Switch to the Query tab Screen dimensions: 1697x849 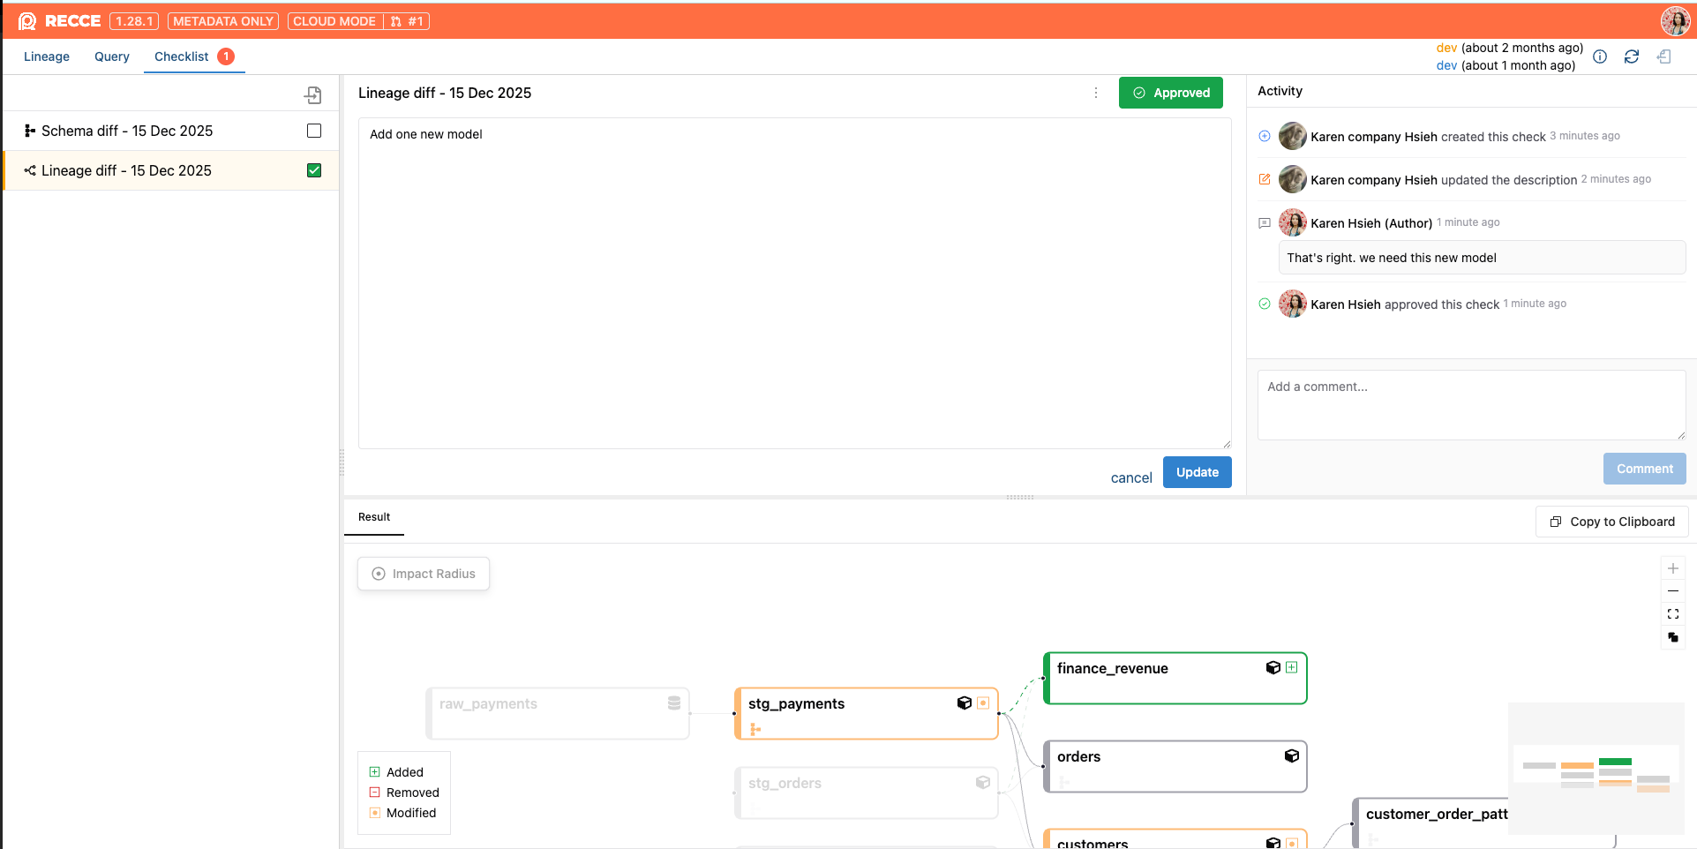(111, 56)
